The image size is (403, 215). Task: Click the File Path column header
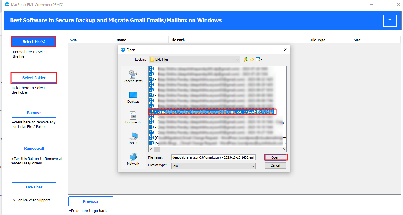[x=239, y=40]
